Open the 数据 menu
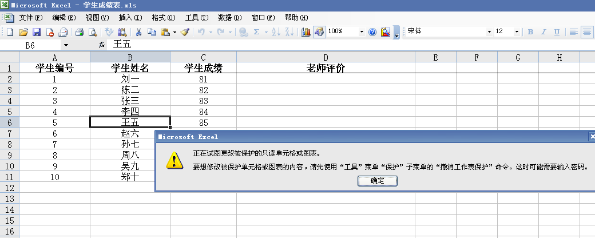This screenshot has height=238, width=595. coord(230,18)
